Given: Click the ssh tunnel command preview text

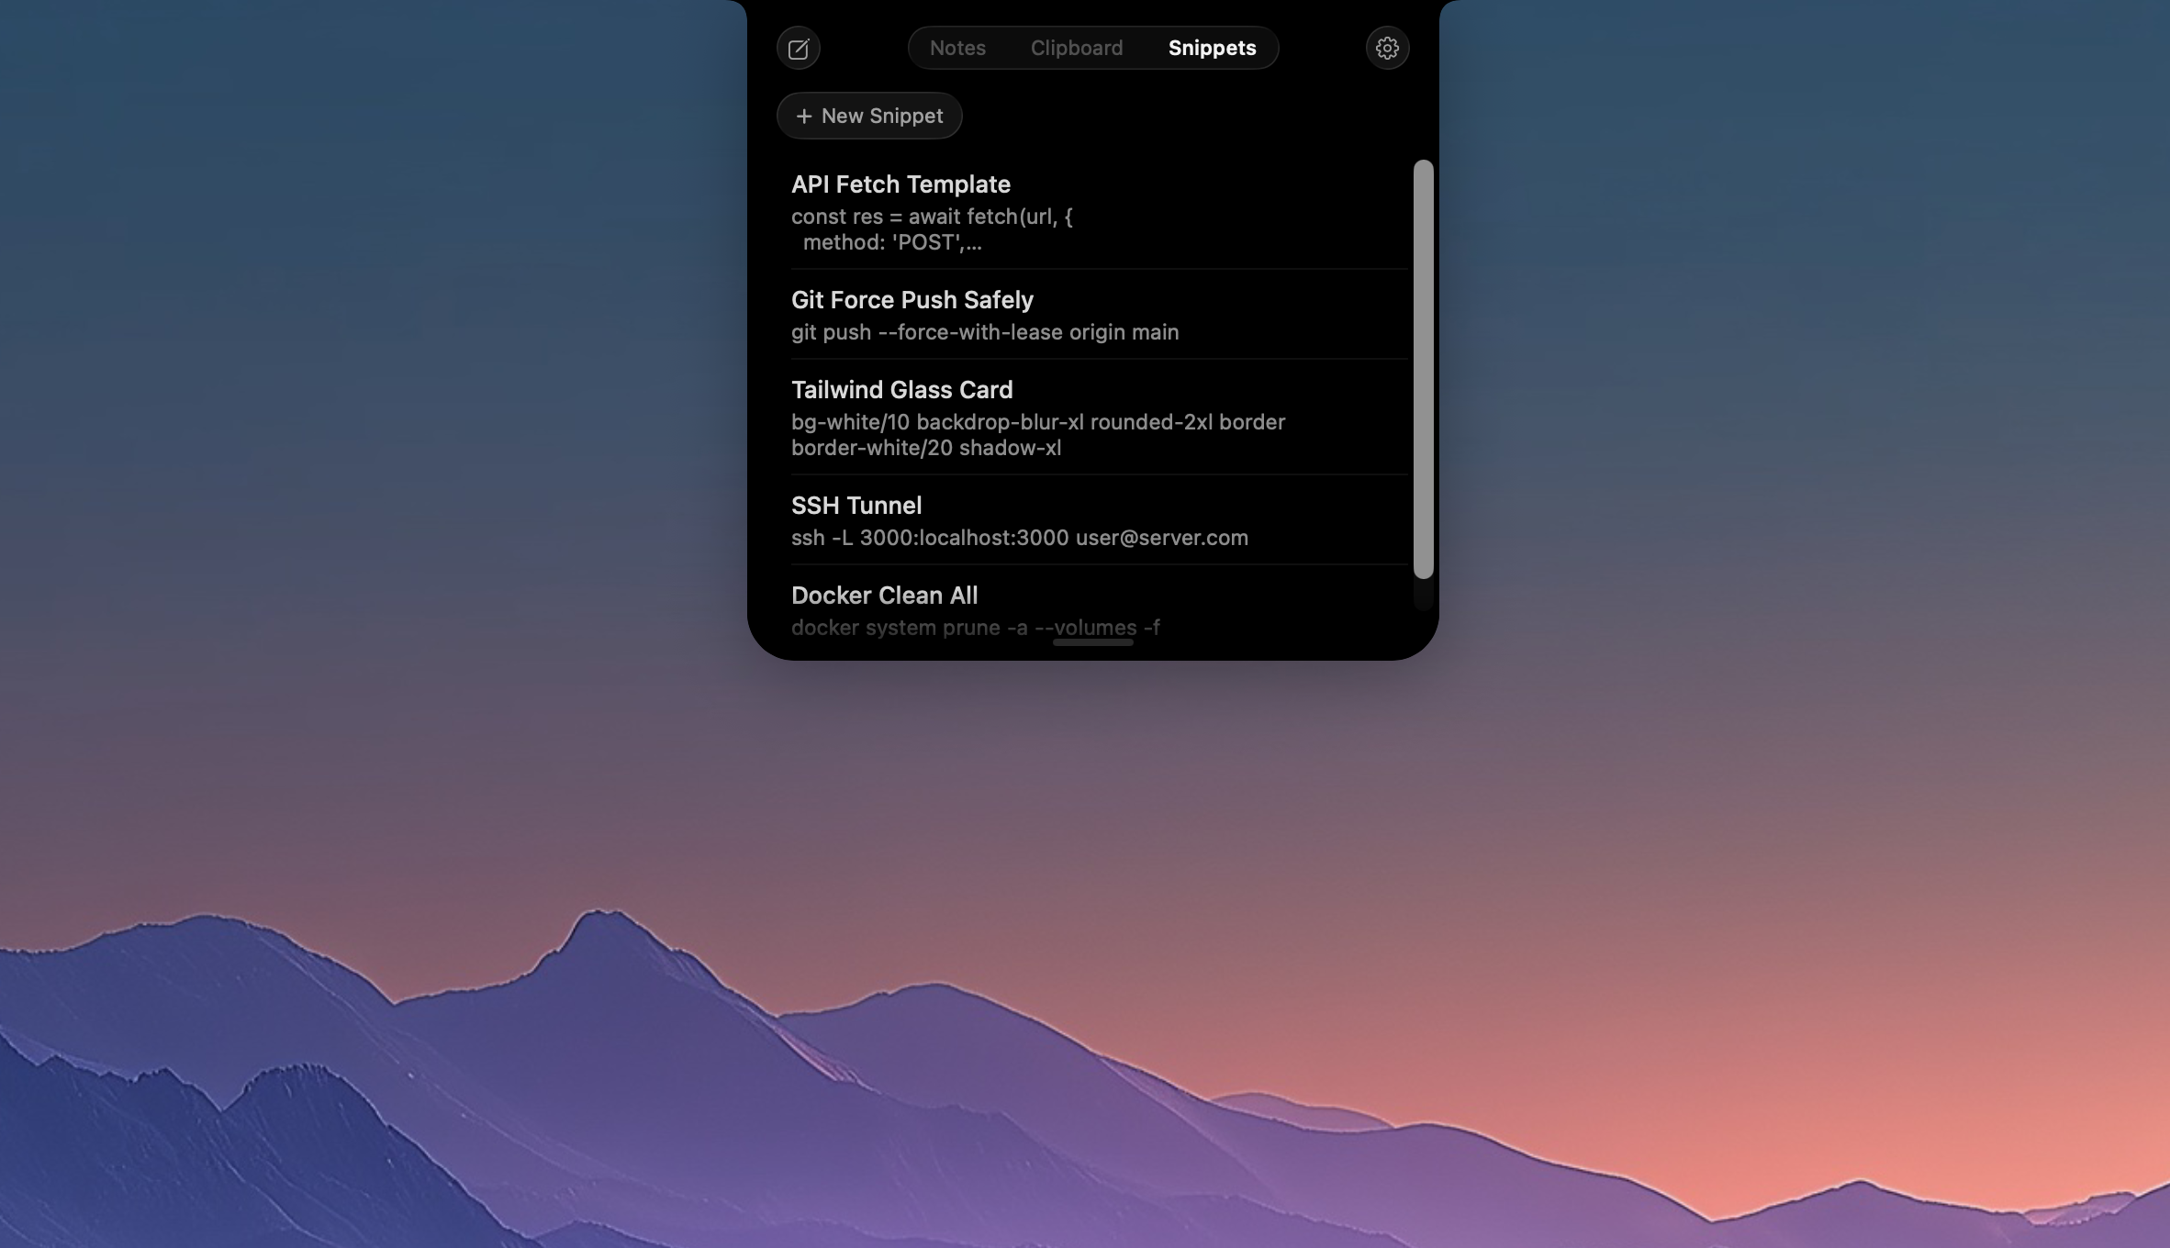Looking at the screenshot, I should point(1019,539).
